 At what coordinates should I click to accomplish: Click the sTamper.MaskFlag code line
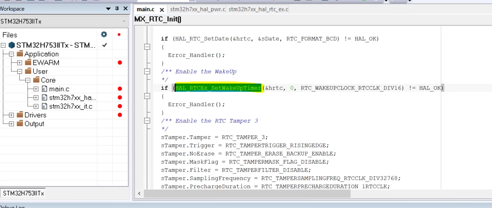tap(245, 162)
